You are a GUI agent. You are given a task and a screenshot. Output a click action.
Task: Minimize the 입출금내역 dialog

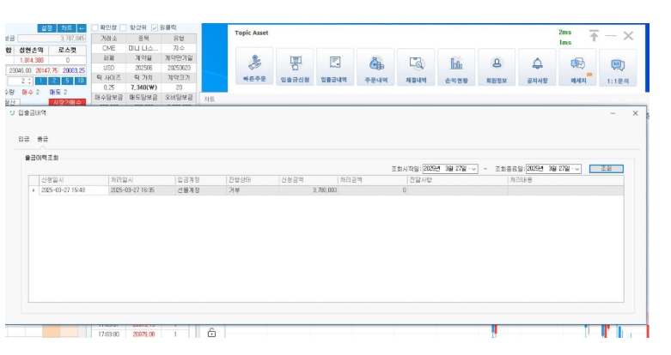(x=613, y=113)
